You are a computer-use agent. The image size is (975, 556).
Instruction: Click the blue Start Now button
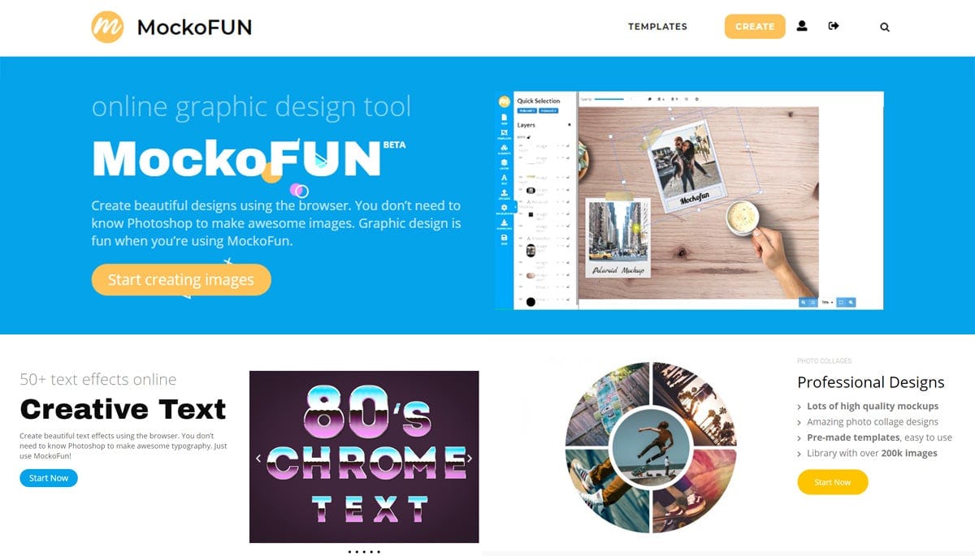(49, 478)
